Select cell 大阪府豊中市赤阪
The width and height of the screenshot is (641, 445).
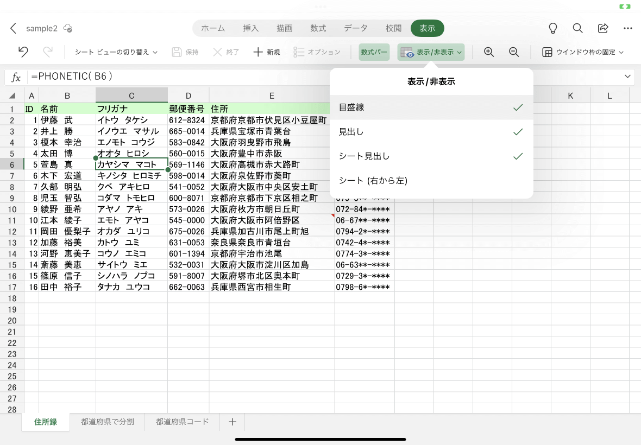point(272,154)
